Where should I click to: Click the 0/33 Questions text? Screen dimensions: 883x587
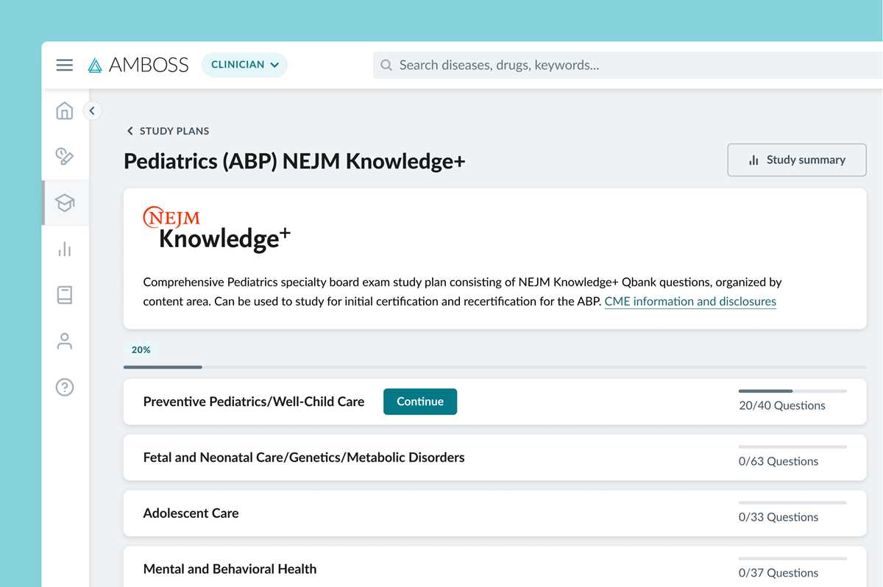pyautogui.click(x=779, y=517)
